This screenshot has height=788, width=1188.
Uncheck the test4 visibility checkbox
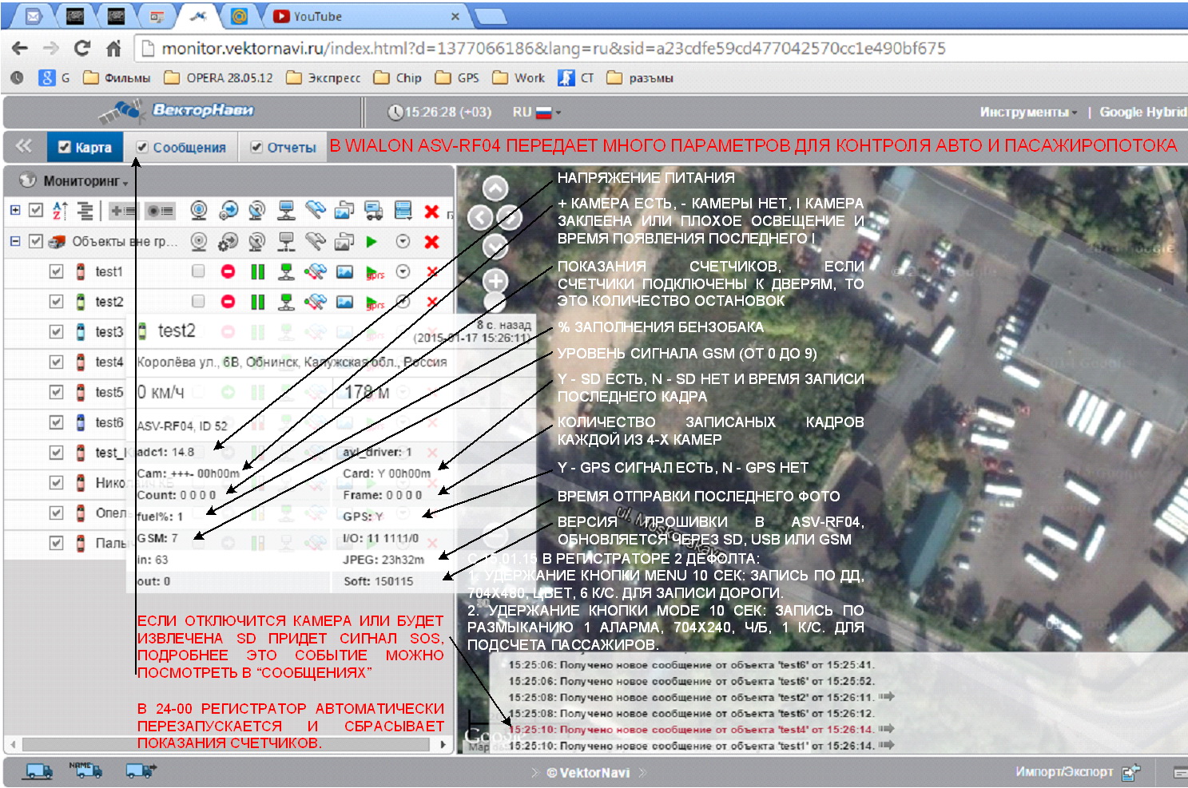pyautogui.click(x=56, y=362)
